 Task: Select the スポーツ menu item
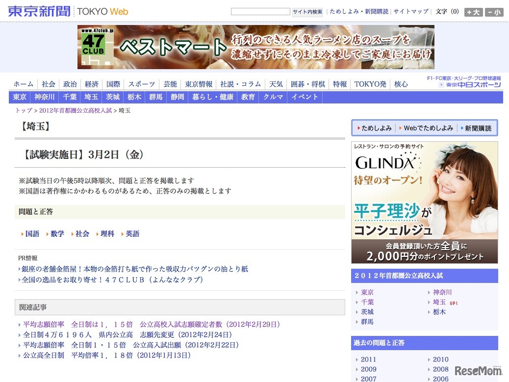pos(141,84)
